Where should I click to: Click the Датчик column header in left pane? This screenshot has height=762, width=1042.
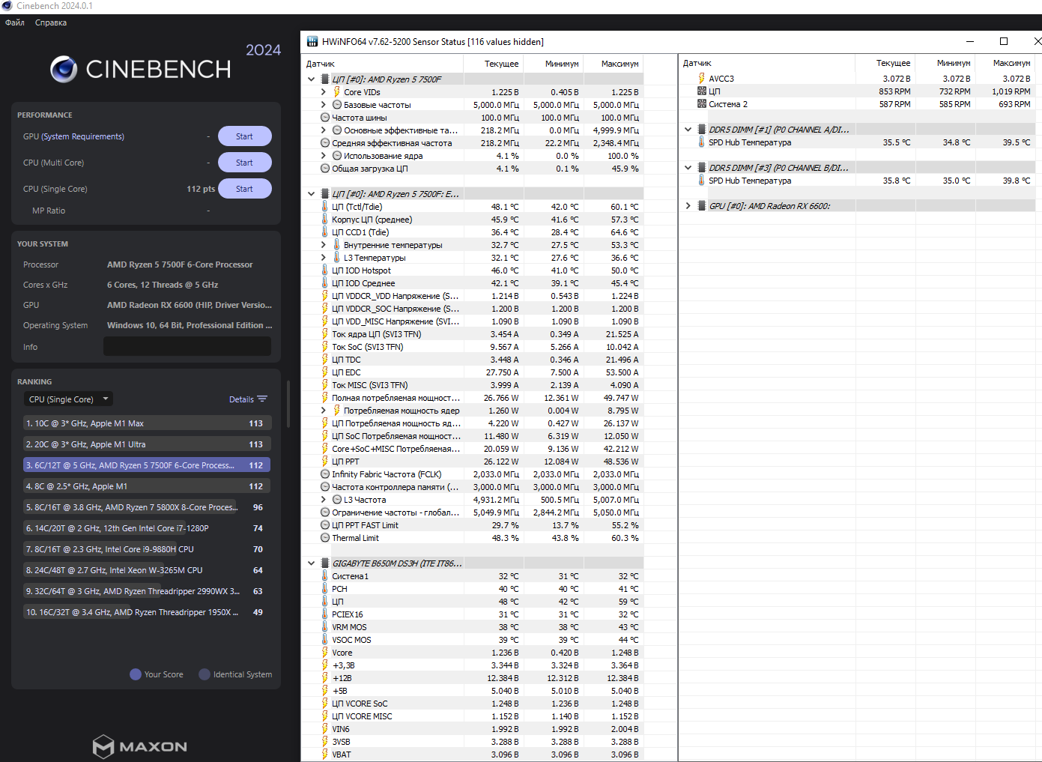321,64
